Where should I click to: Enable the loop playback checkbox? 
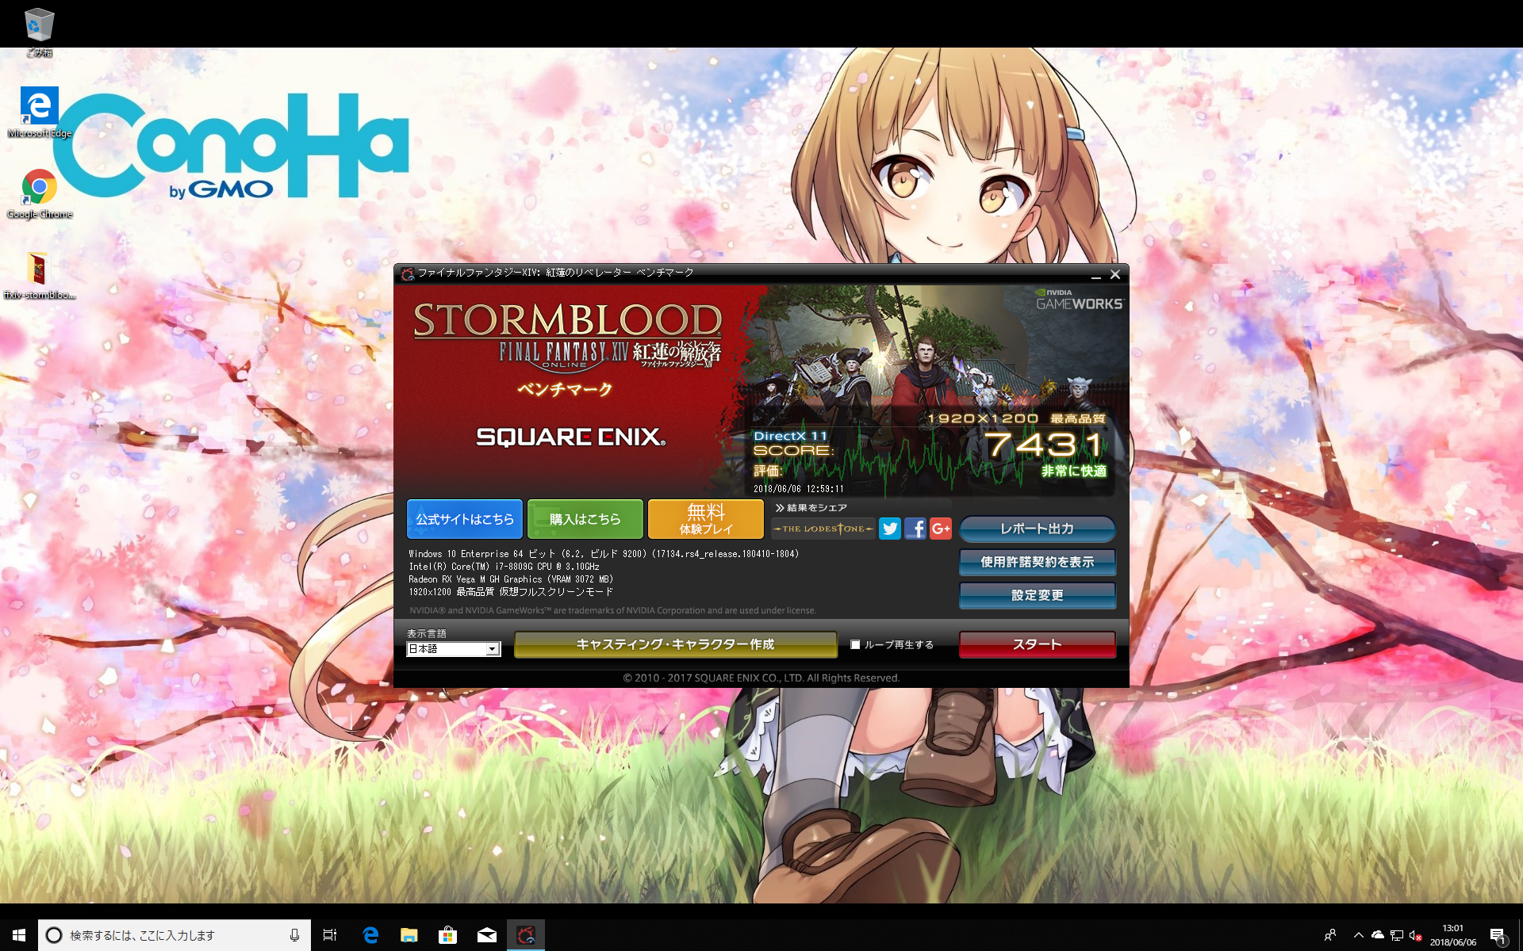click(855, 644)
